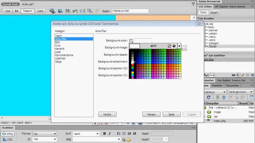Image resolution: width=255 pixels, height=143 pixels.
Task: Click the İptal button
Action: click(x=171, y=114)
